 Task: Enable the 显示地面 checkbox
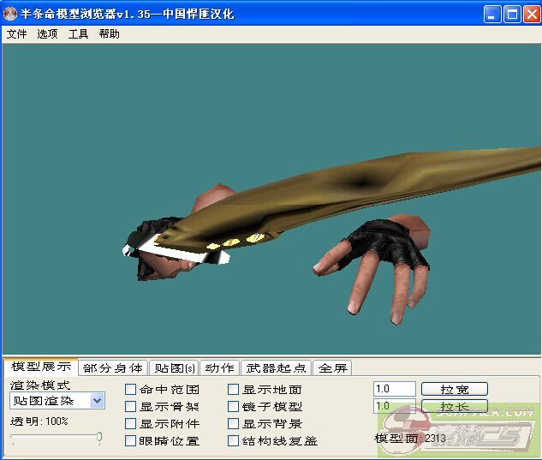pyautogui.click(x=234, y=390)
